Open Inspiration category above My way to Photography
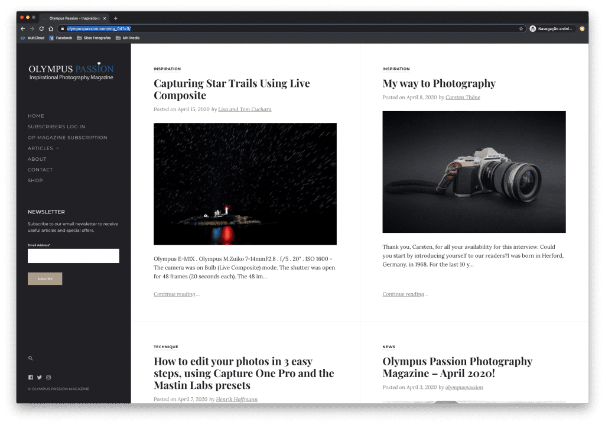 (396, 69)
